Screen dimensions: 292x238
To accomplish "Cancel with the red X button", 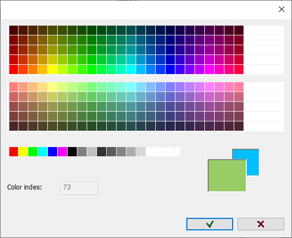I will pos(261,224).
